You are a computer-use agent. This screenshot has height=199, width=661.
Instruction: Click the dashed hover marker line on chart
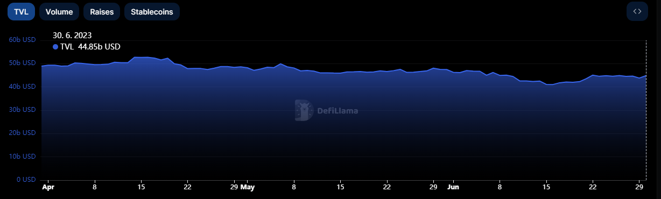[x=646, y=110]
